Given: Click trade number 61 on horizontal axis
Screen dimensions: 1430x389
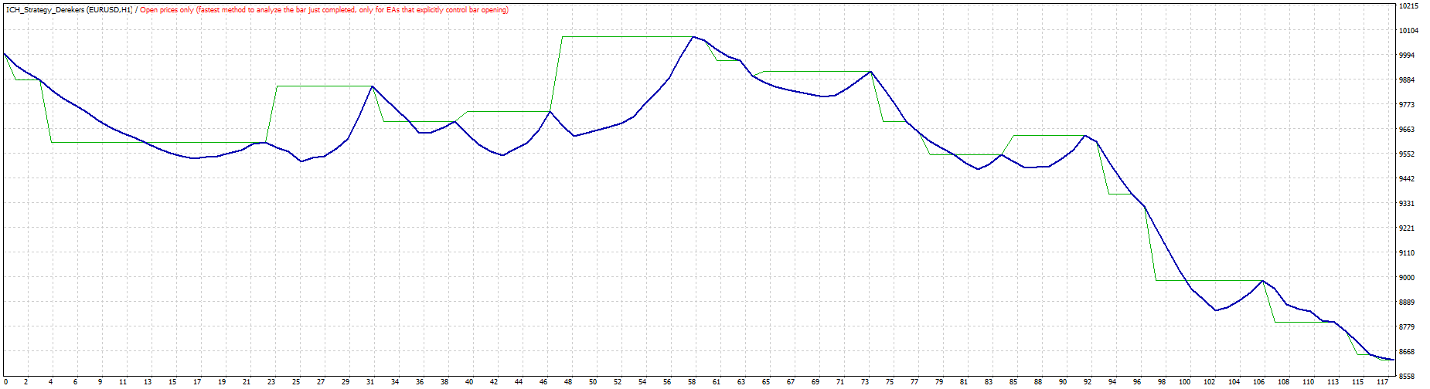Looking at the screenshot, I should (717, 382).
